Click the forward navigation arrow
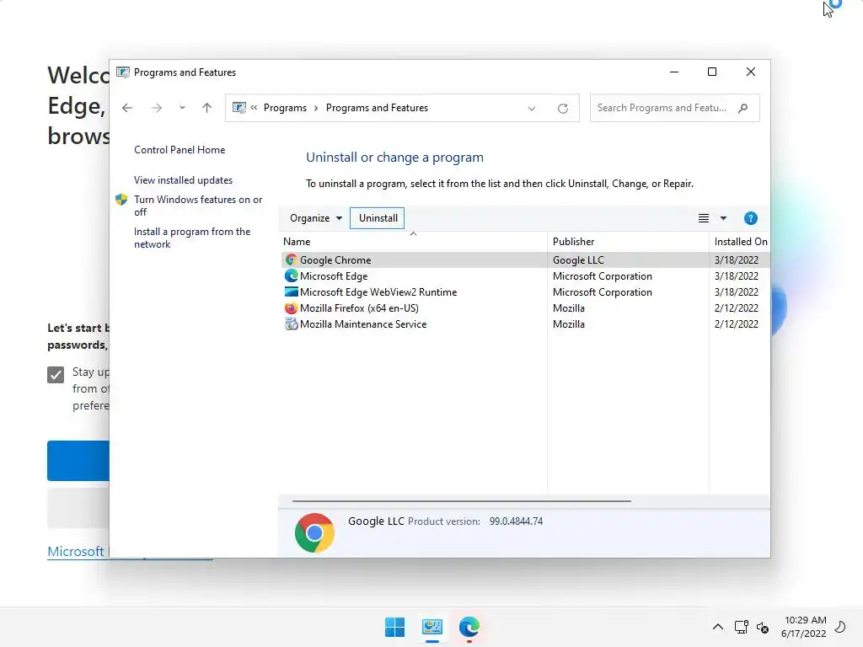This screenshot has width=863, height=647. click(x=156, y=108)
